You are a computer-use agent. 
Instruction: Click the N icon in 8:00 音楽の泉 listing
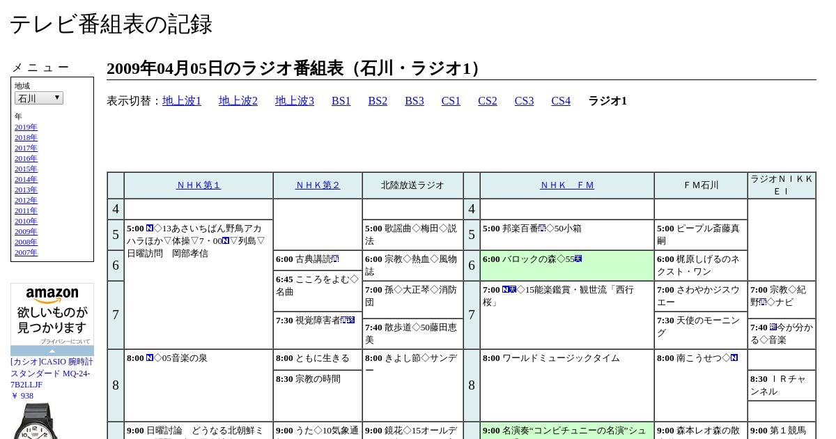tap(150, 358)
